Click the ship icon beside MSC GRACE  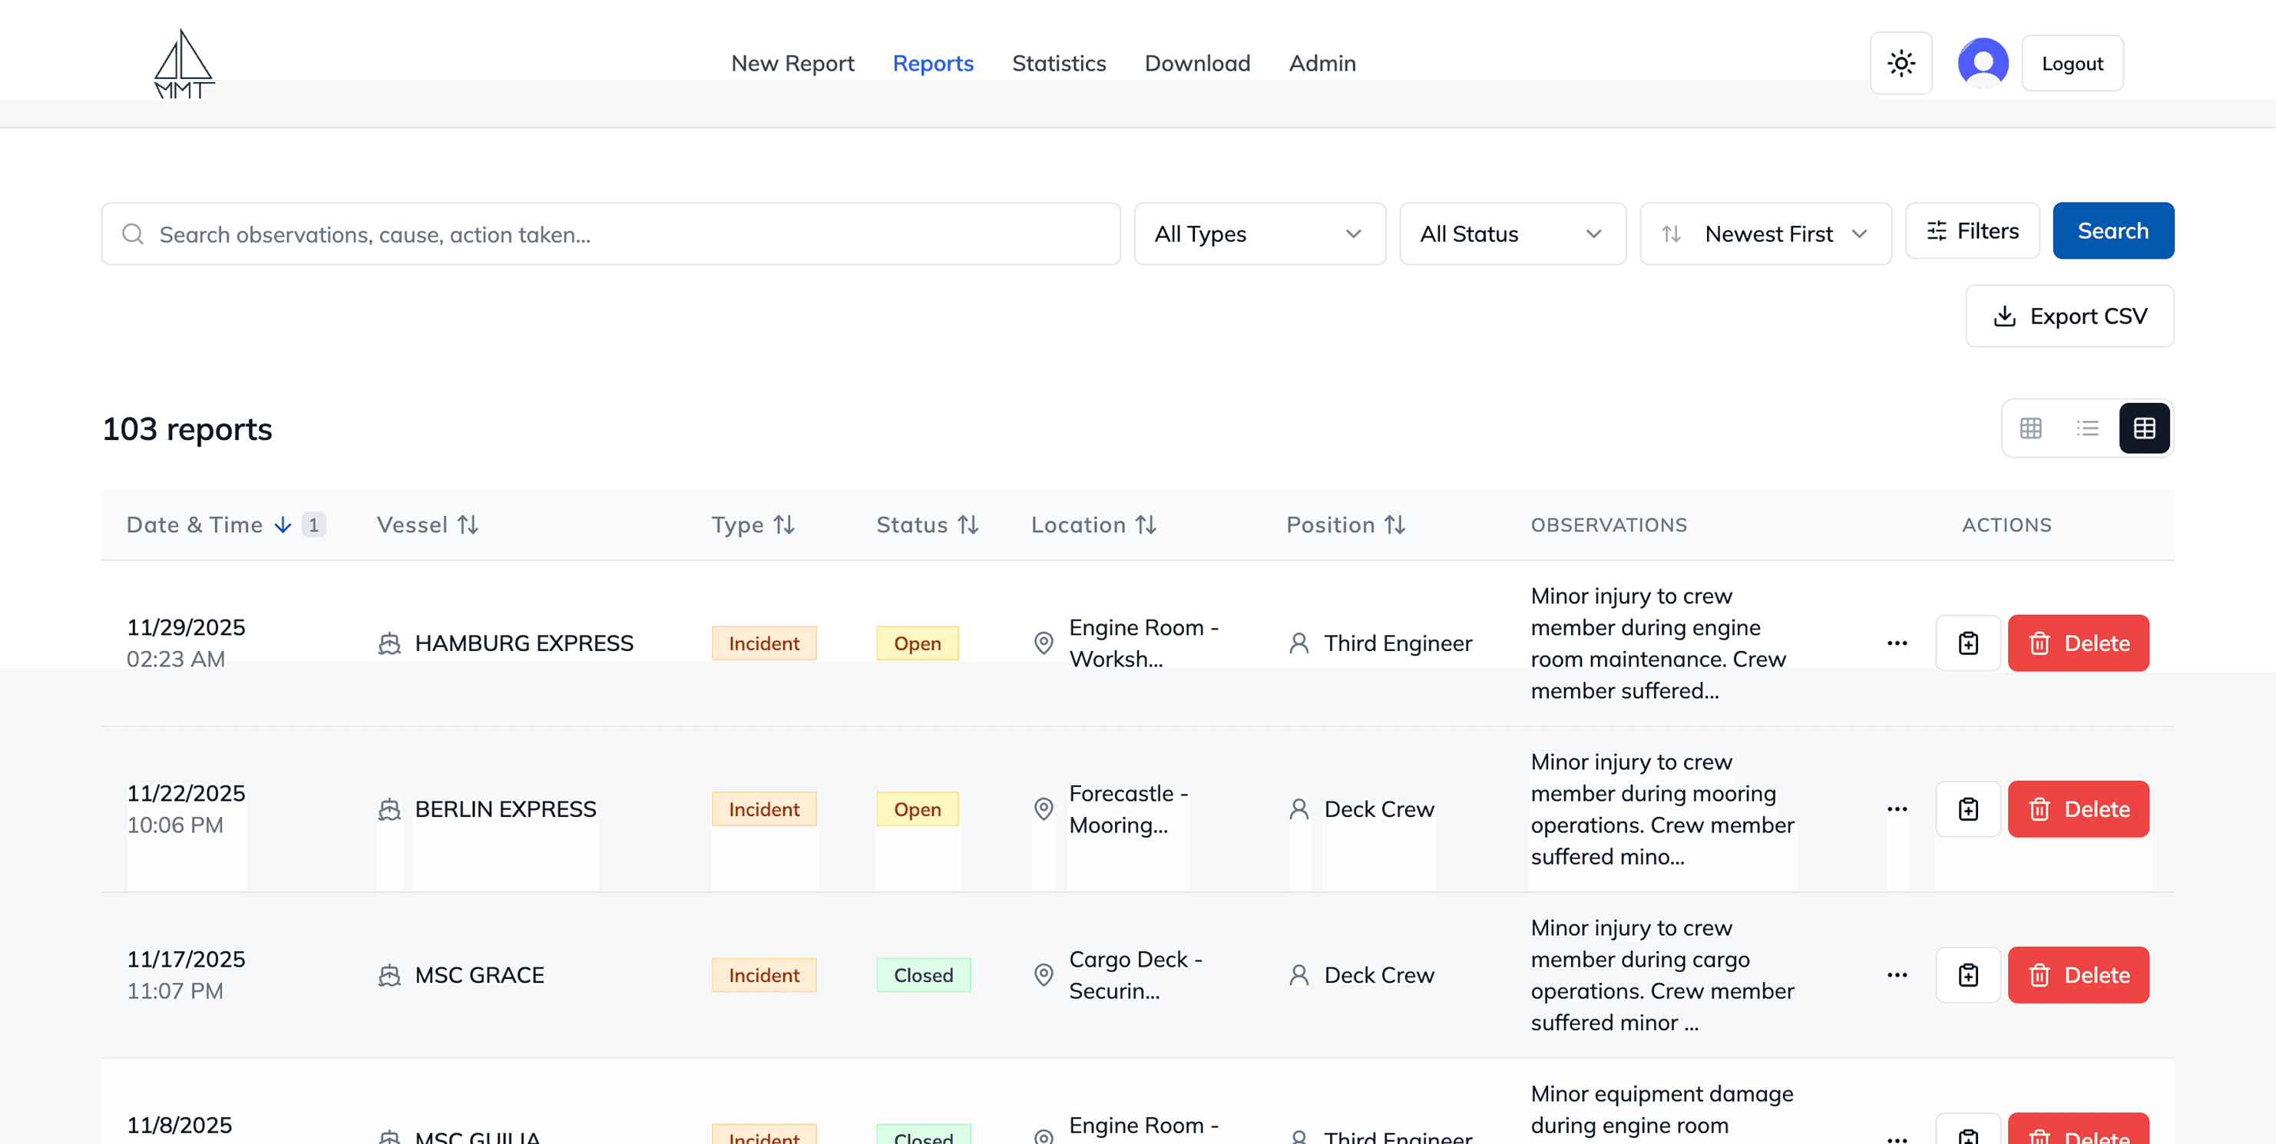389,975
